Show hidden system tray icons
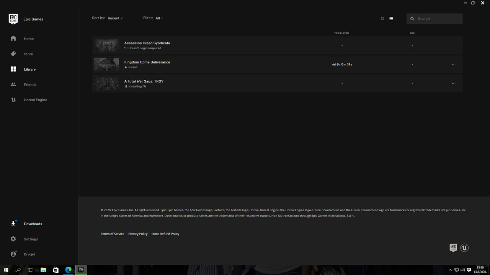Viewport: 490px width, 275px height. coord(450,270)
